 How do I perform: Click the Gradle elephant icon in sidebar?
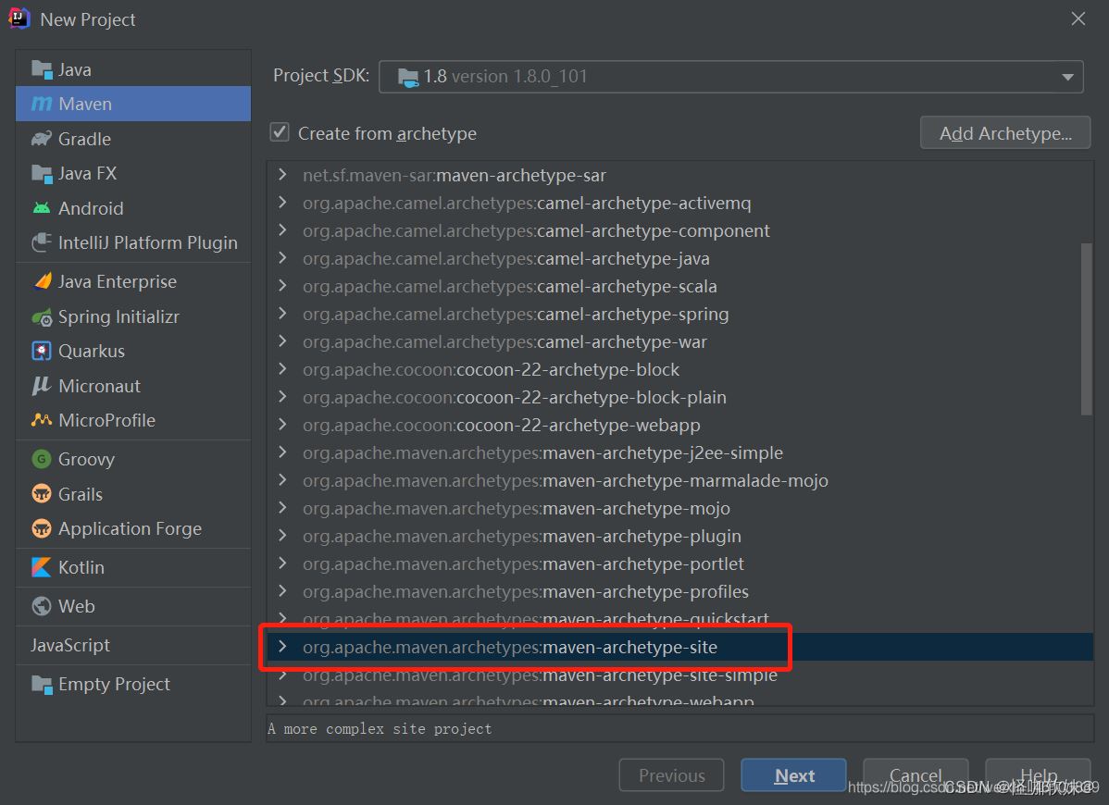42,139
